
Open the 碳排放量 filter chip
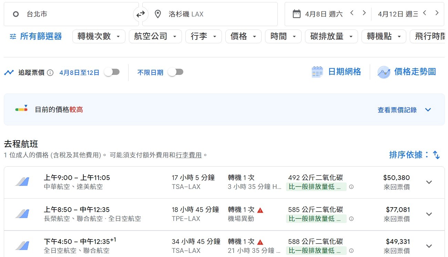point(331,36)
